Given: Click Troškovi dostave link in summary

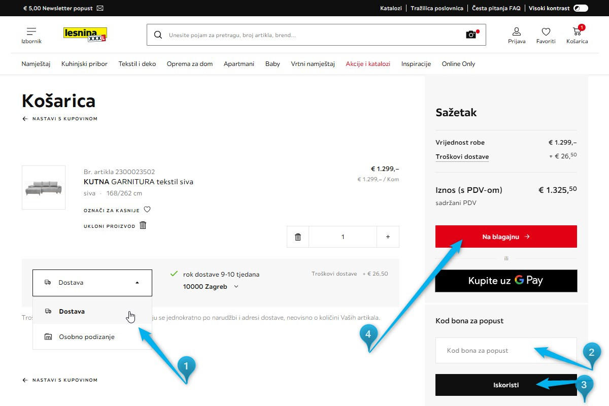Looking at the screenshot, I should point(462,157).
